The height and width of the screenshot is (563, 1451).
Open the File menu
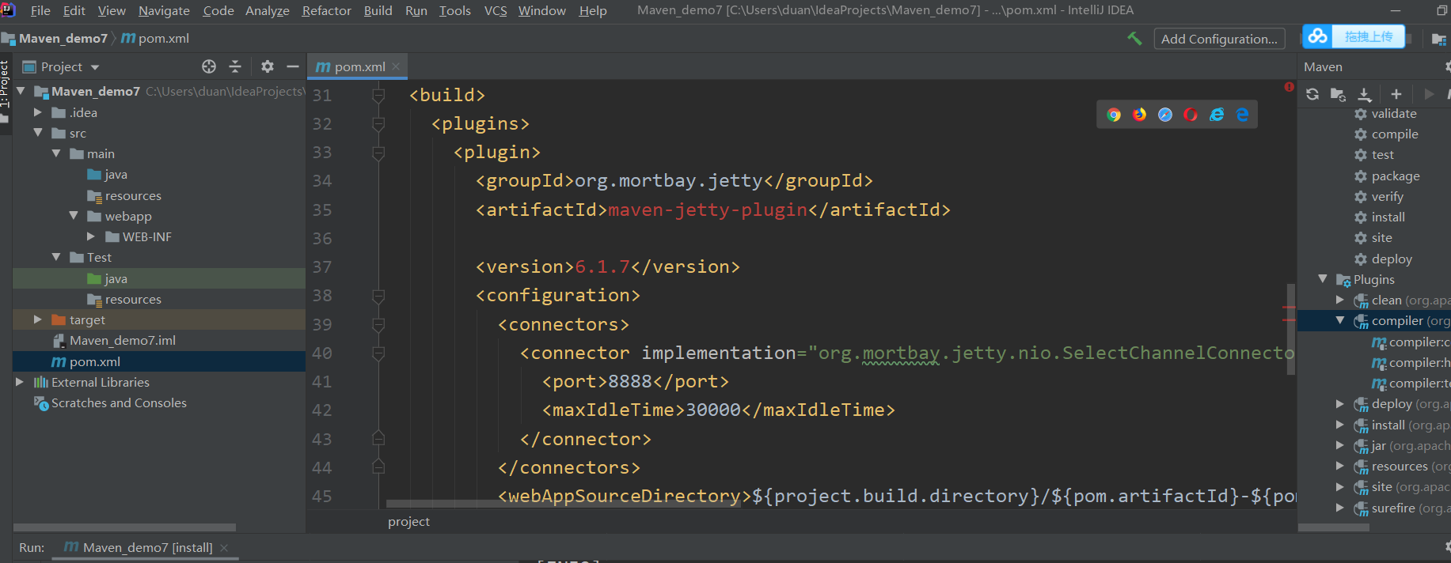[40, 10]
